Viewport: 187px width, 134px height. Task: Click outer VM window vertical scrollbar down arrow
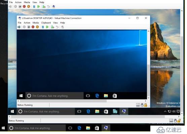coord(182,113)
